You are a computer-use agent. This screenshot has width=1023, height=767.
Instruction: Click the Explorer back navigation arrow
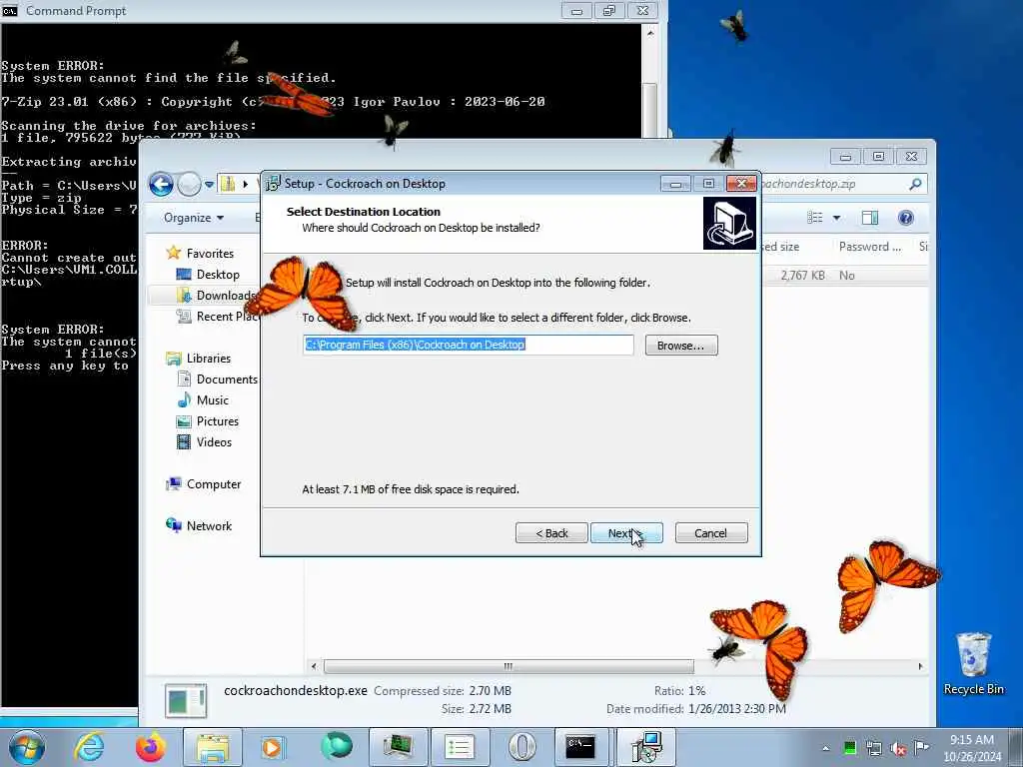161,185
